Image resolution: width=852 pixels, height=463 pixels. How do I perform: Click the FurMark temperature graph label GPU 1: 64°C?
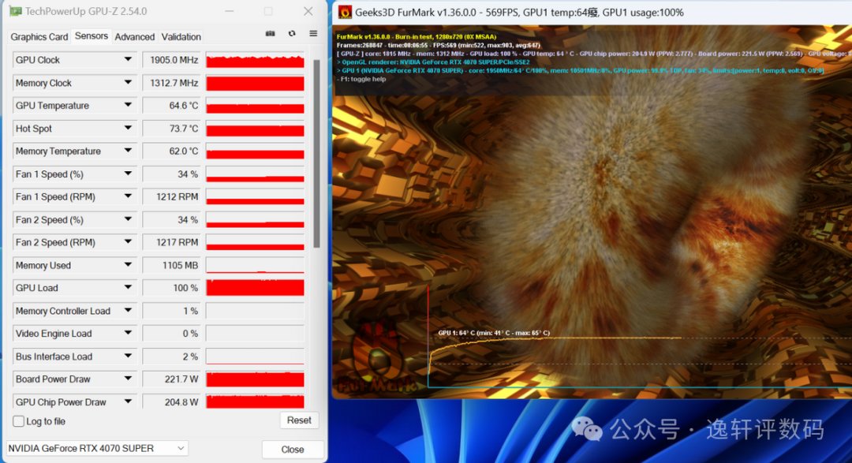(494, 333)
